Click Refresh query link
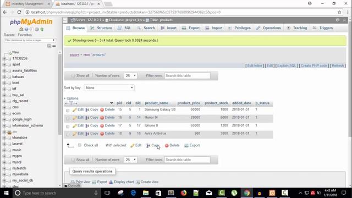This screenshot has width=352, height=198. (338, 65)
